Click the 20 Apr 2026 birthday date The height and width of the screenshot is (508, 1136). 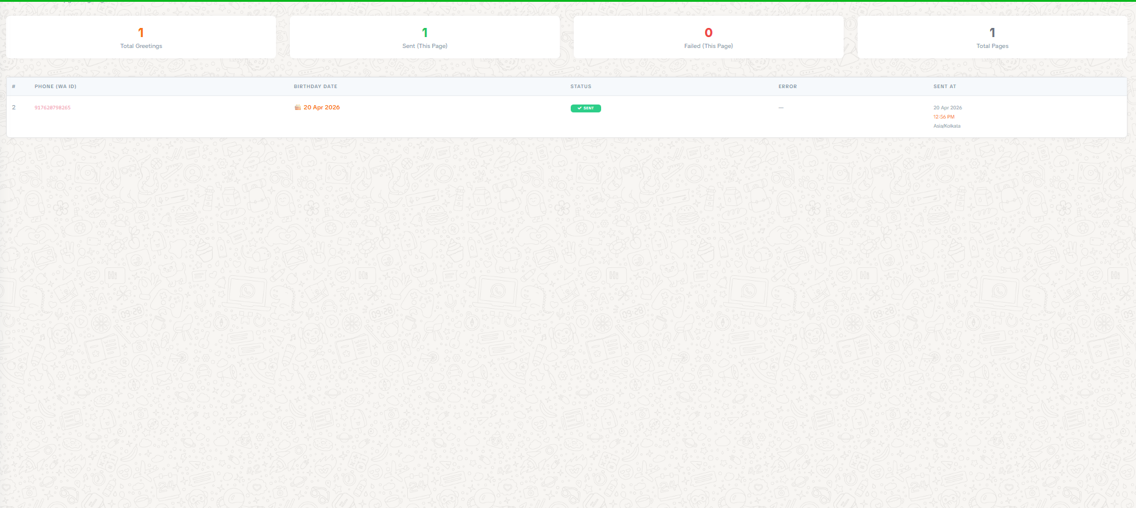click(322, 108)
